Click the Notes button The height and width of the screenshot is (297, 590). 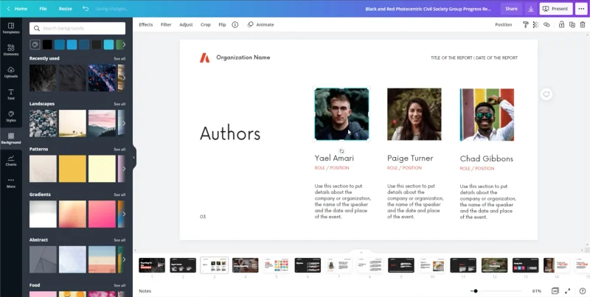coord(145,291)
